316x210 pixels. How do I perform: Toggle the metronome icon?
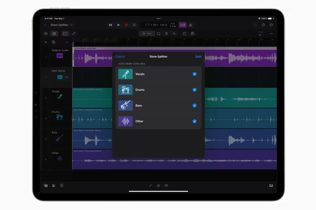[191, 25]
